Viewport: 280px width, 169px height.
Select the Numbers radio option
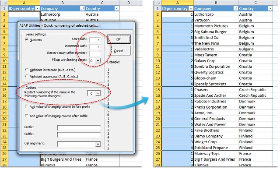27,39
